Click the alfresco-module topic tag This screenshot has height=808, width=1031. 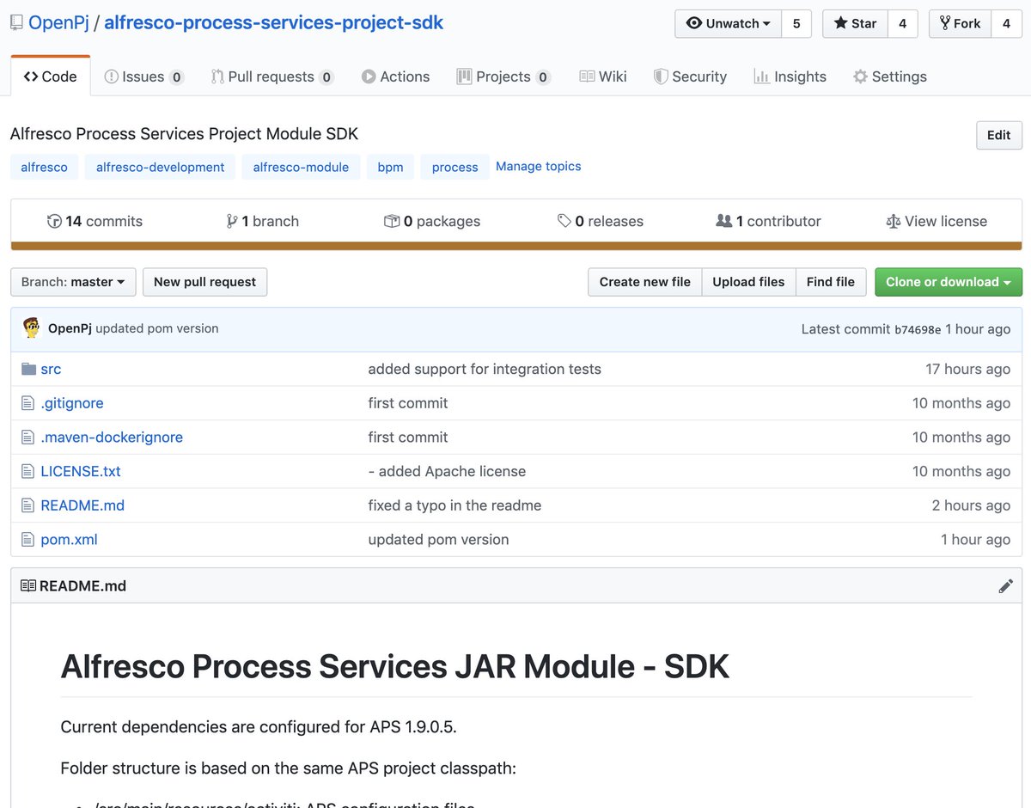(x=301, y=167)
